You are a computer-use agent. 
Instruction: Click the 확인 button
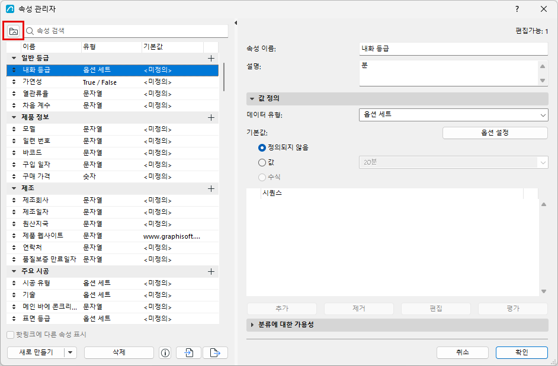[522, 353]
